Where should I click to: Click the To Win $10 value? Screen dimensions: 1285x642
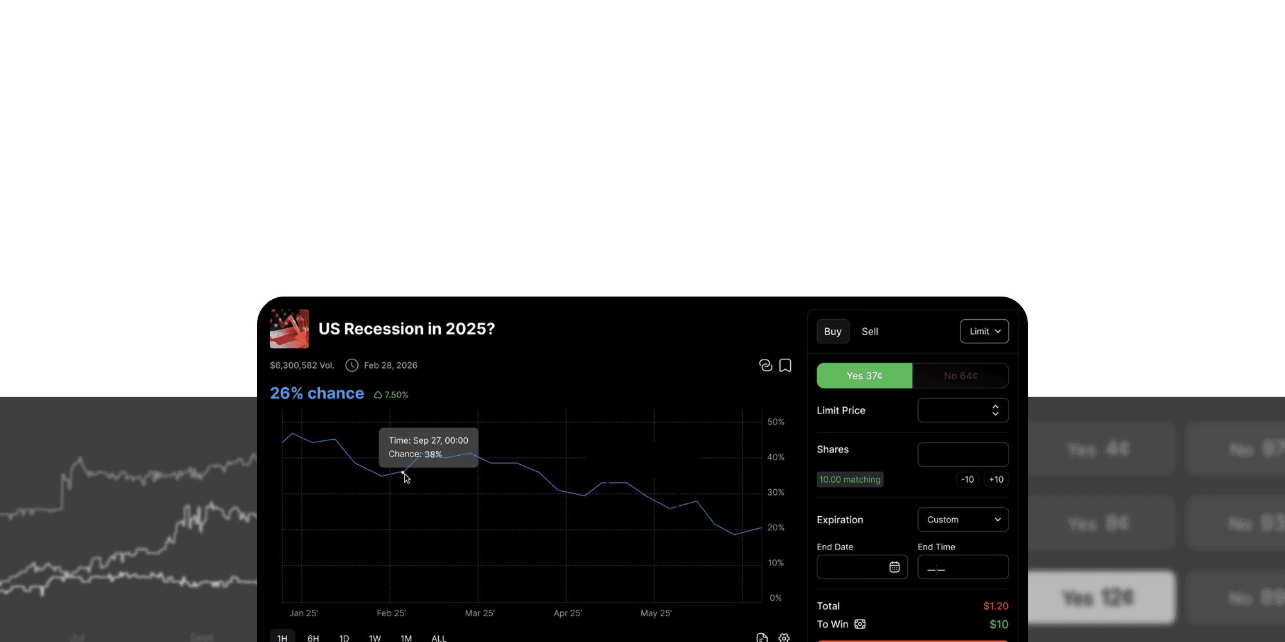[998, 624]
